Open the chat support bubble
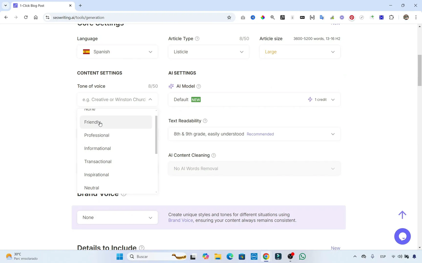This screenshot has height=263, width=422. coord(402,236)
